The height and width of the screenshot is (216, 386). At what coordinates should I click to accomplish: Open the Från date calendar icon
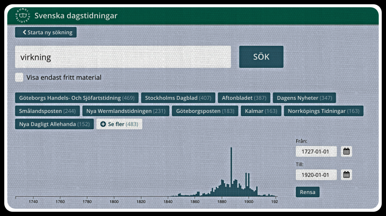tap(346, 151)
